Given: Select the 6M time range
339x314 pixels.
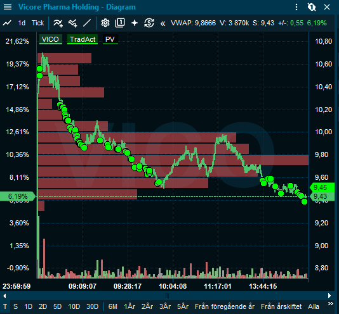Looking at the screenshot, I should click(112, 306).
